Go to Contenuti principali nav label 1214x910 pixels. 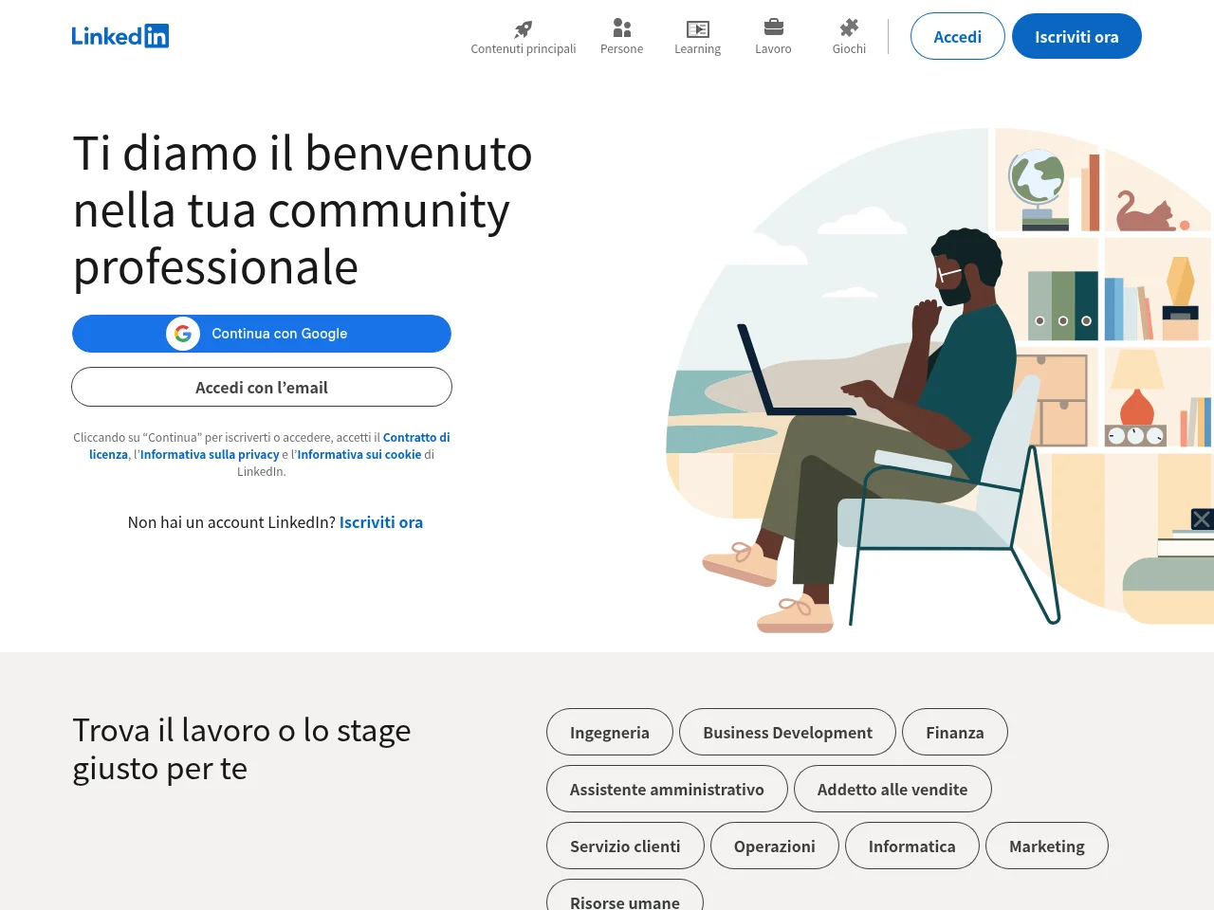524,49
